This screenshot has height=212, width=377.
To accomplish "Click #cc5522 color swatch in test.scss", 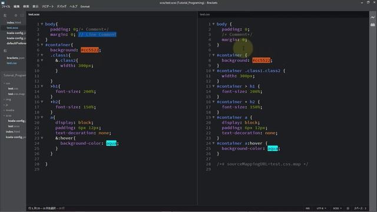I will [90, 50].
